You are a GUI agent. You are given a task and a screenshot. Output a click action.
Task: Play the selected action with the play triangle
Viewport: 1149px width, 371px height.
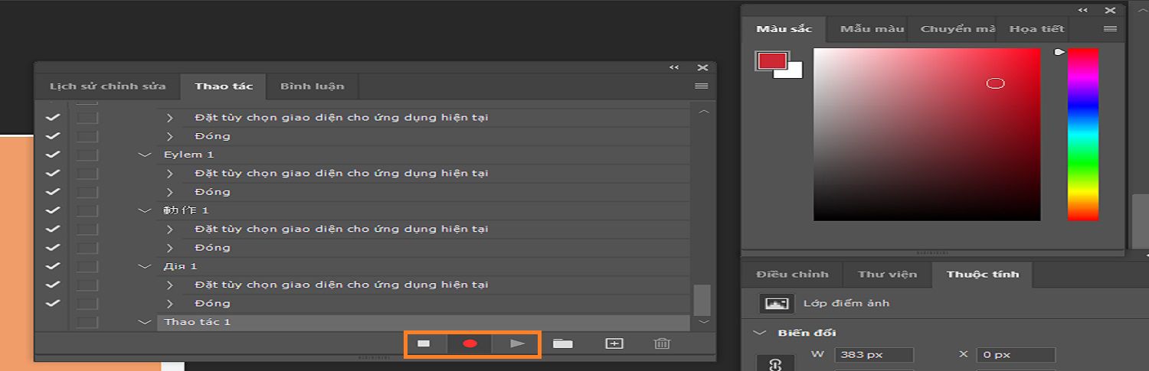pyautogui.click(x=518, y=344)
